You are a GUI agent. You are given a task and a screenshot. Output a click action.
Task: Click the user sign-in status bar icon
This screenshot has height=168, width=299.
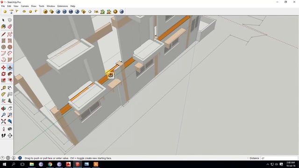(x=14, y=158)
